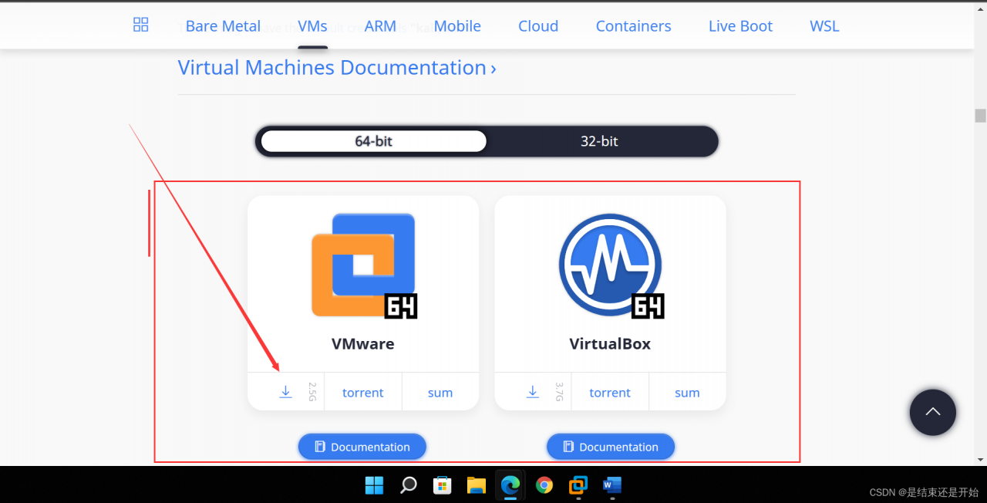Launch Google Chrome from taskbar

point(544,485)
